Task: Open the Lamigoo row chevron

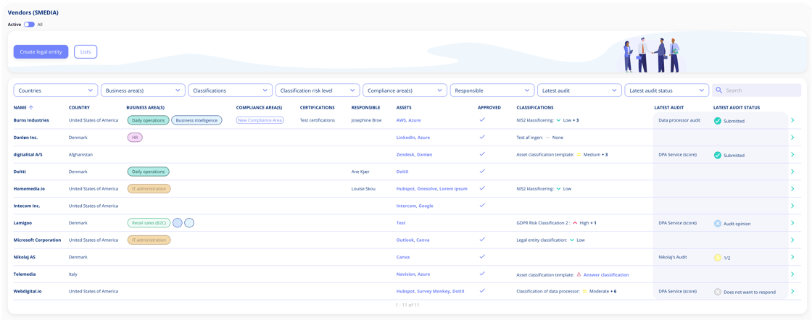Action: click(792, 223)
